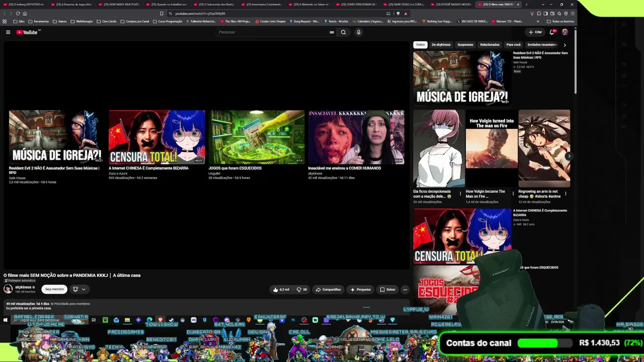644x362 pixels.
Task: Open the YouTube guide hamburger menu
Action: click(x=8, y=32)
